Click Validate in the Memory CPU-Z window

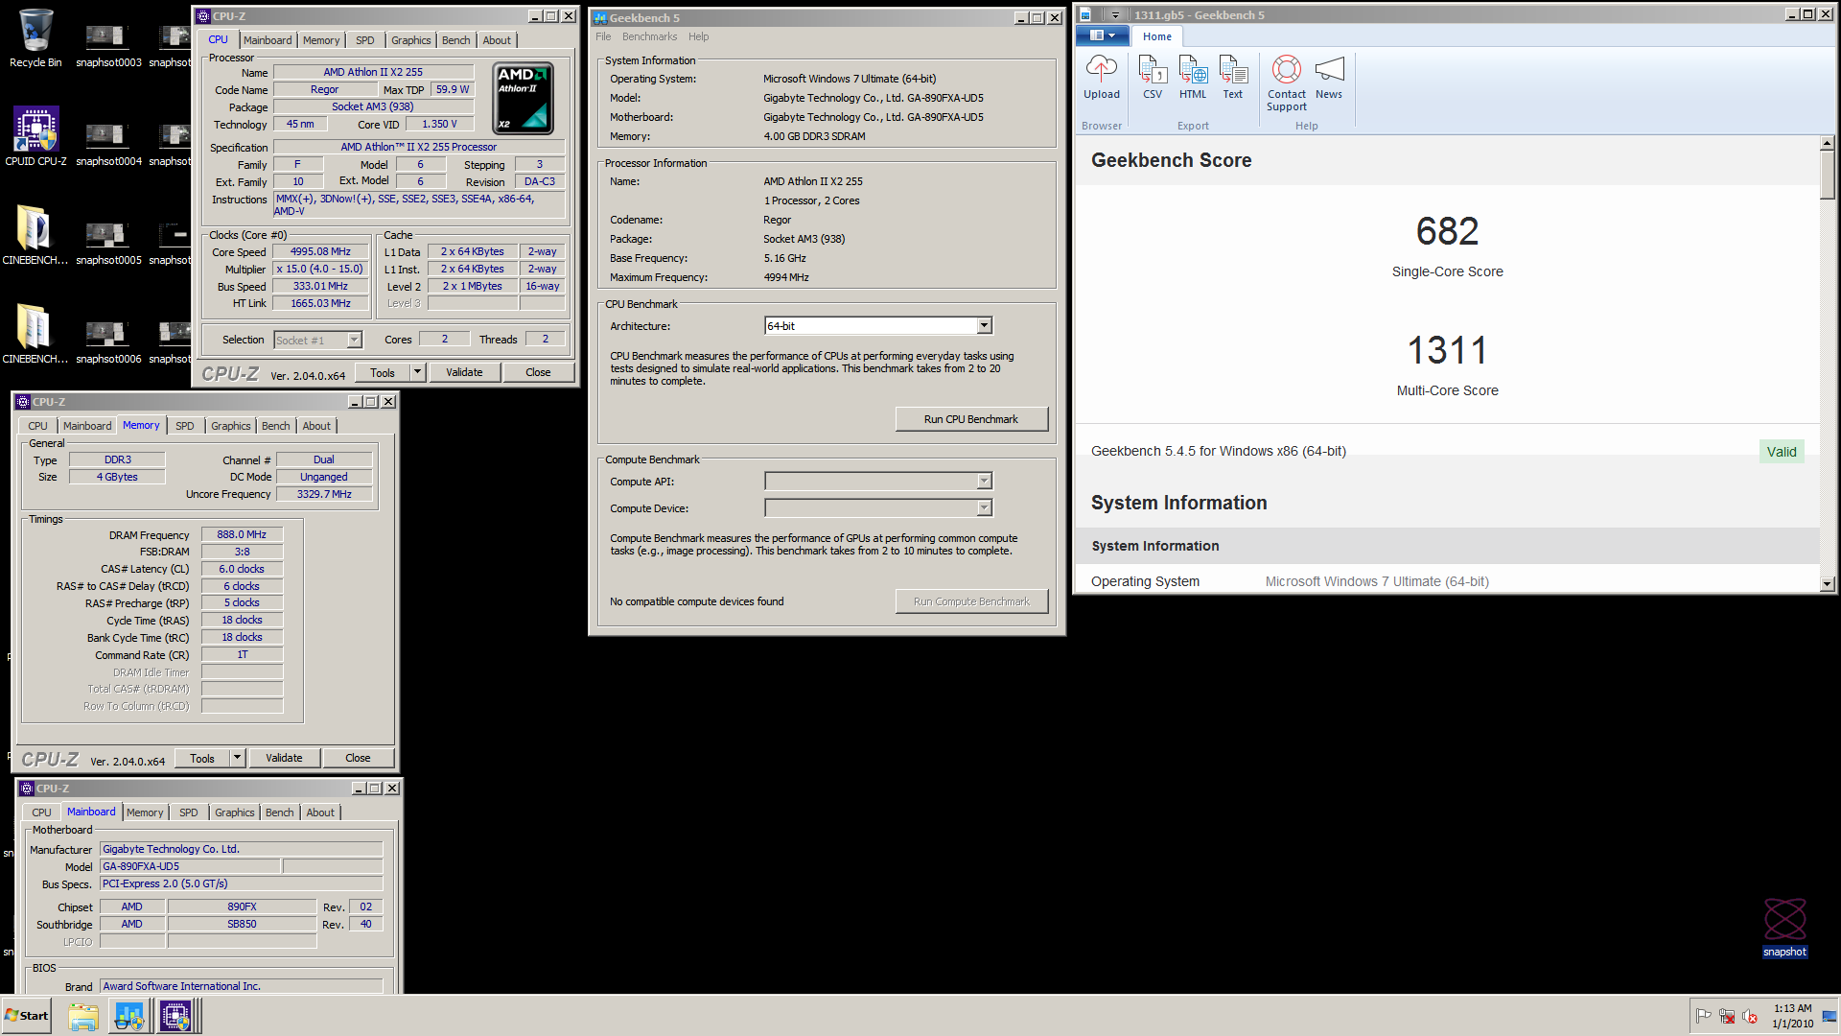pos(284,758)
